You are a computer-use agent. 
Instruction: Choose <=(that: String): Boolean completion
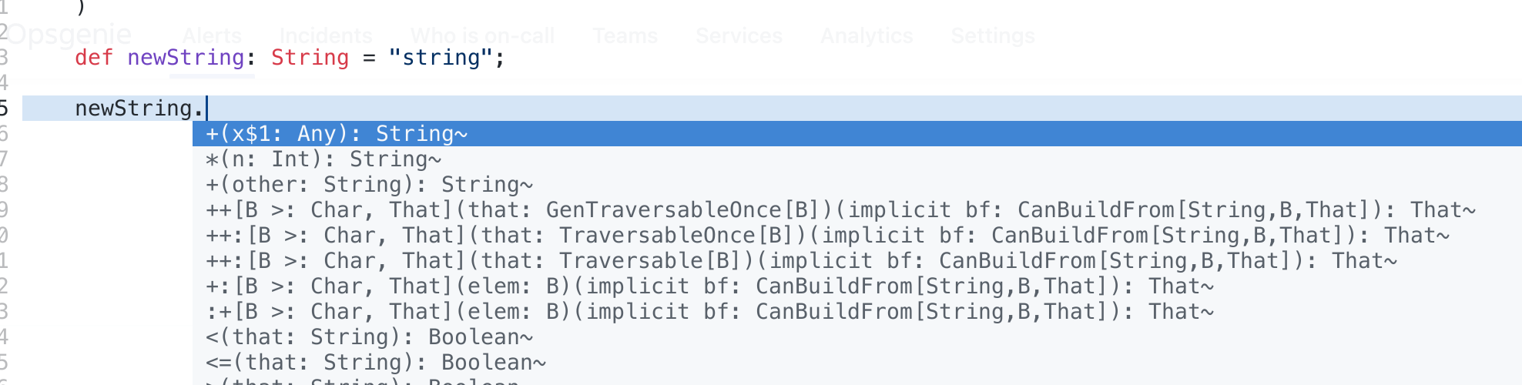(x=857, y=363)
